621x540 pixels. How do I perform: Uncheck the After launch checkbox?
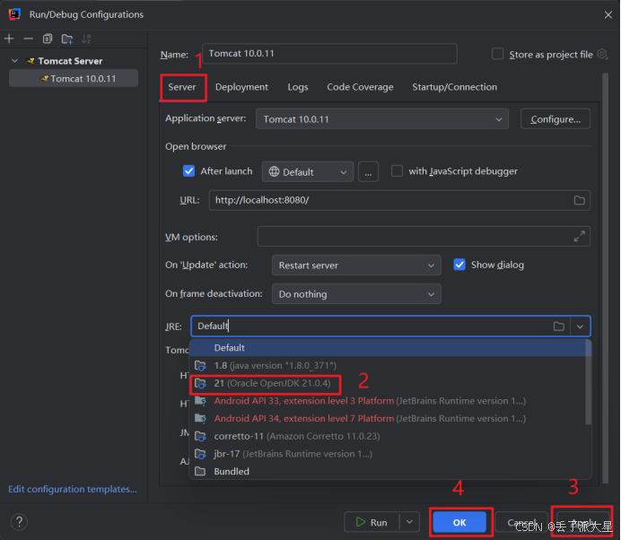pyautogui.click(x=189, y=171)
